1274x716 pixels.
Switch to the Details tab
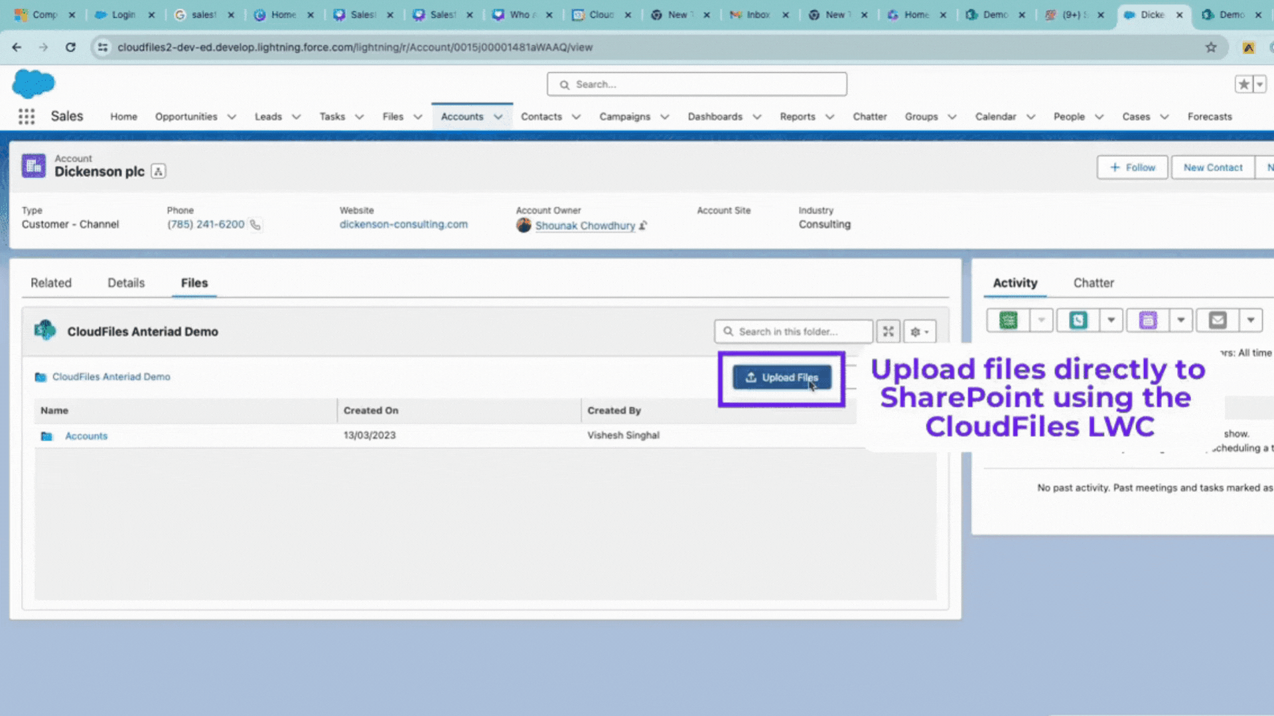point(126,282)
